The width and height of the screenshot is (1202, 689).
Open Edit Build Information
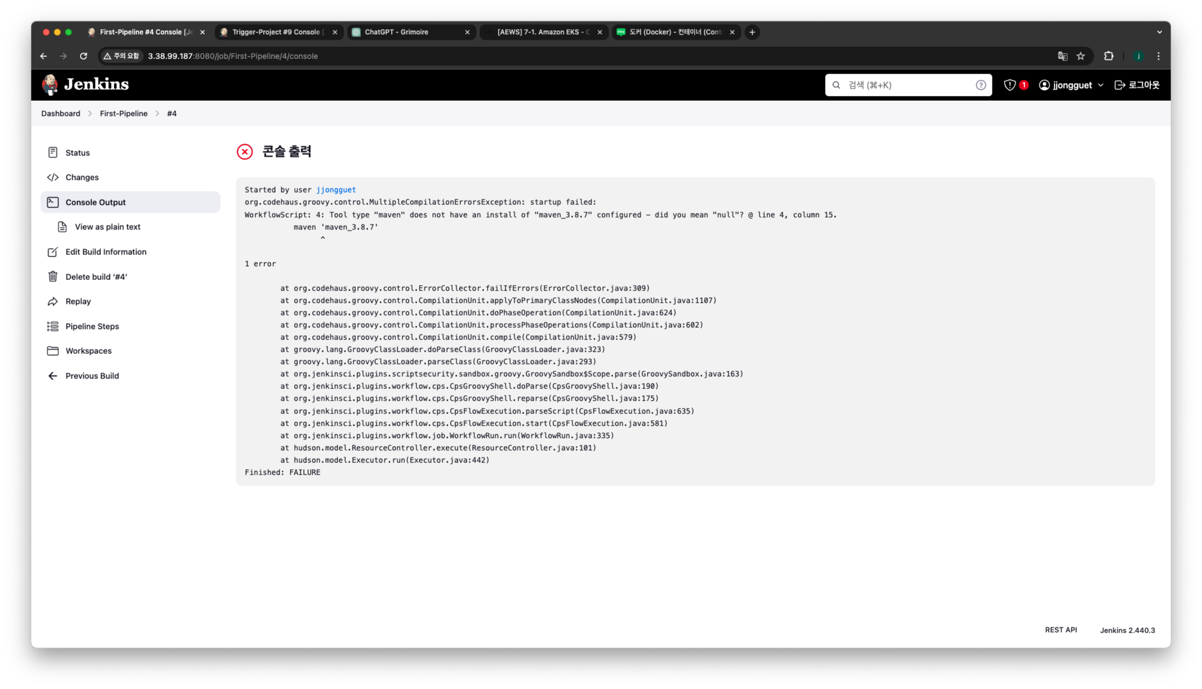click(x=106, y=252)
